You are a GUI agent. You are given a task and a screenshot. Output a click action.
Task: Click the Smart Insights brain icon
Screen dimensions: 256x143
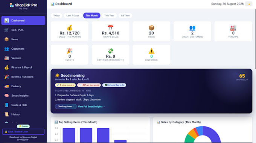6,96
